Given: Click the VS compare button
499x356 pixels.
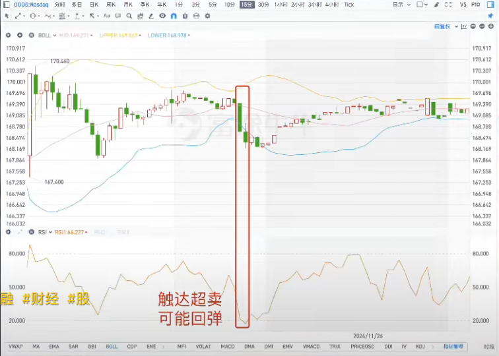Looking at the screenshot, I should click(x=463, y=5).
